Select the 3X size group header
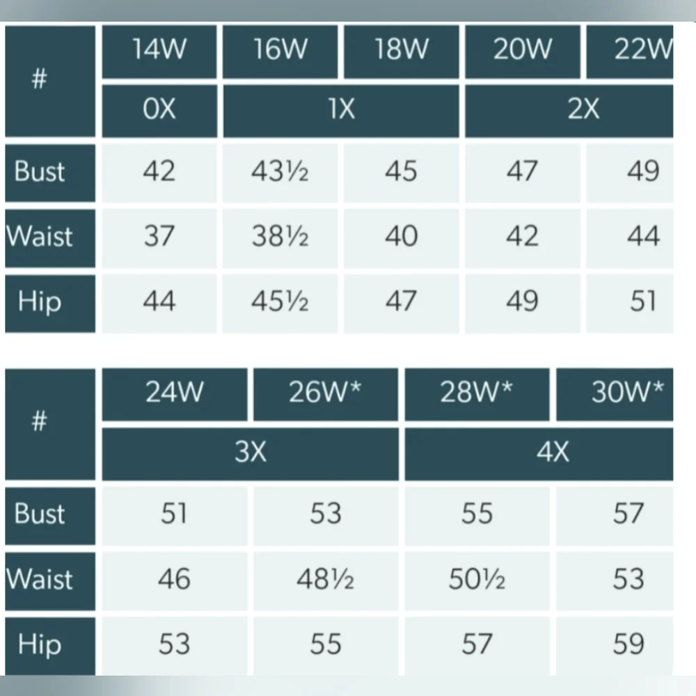 pos(251,454)
